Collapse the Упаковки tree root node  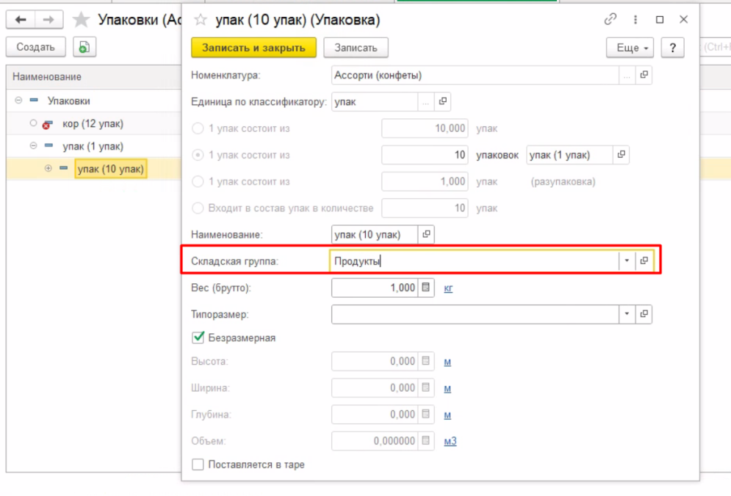tap(18, 101)
